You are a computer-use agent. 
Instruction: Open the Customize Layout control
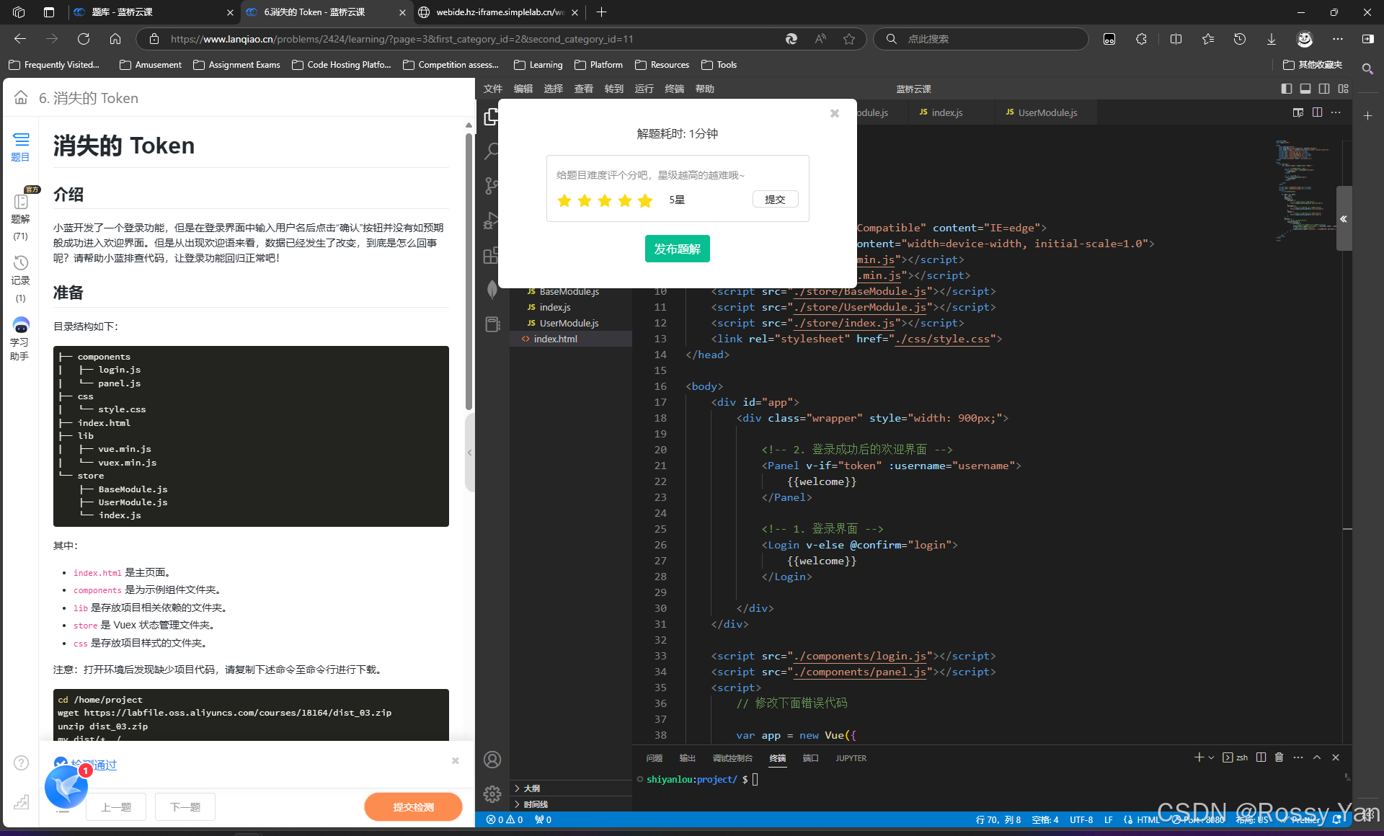coord(1343,89)
